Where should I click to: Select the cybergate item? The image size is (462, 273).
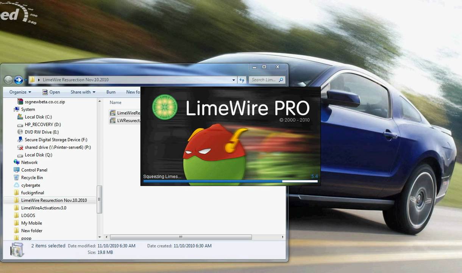pyautogui.click(x=31, y=185)
